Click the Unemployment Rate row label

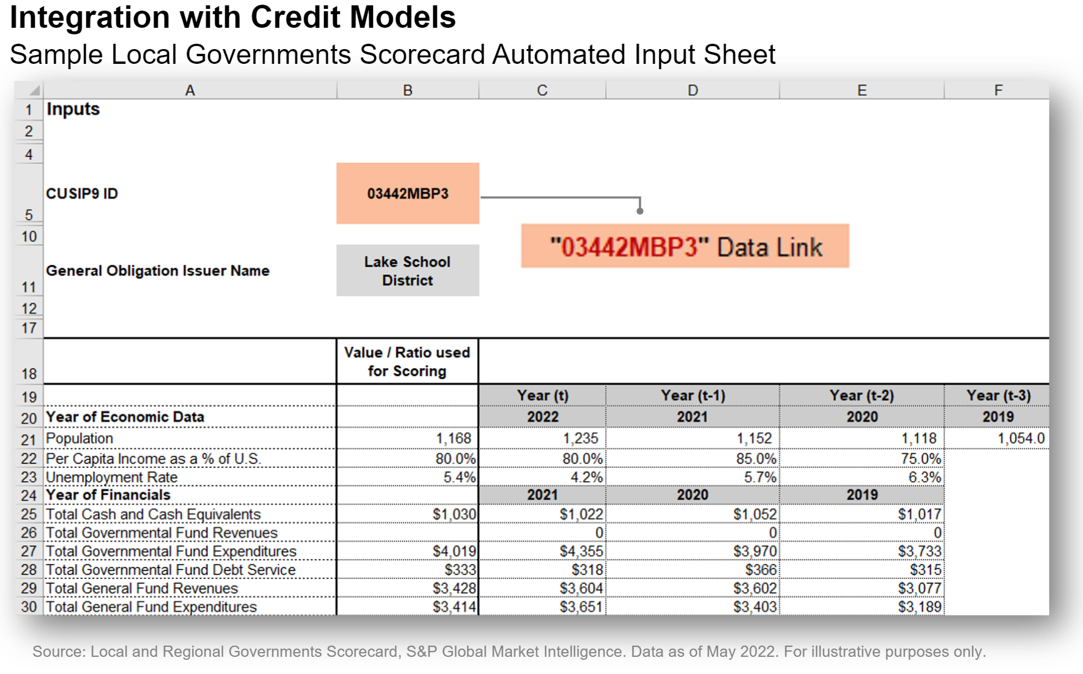pyautogui.click(x=112, y=477)
